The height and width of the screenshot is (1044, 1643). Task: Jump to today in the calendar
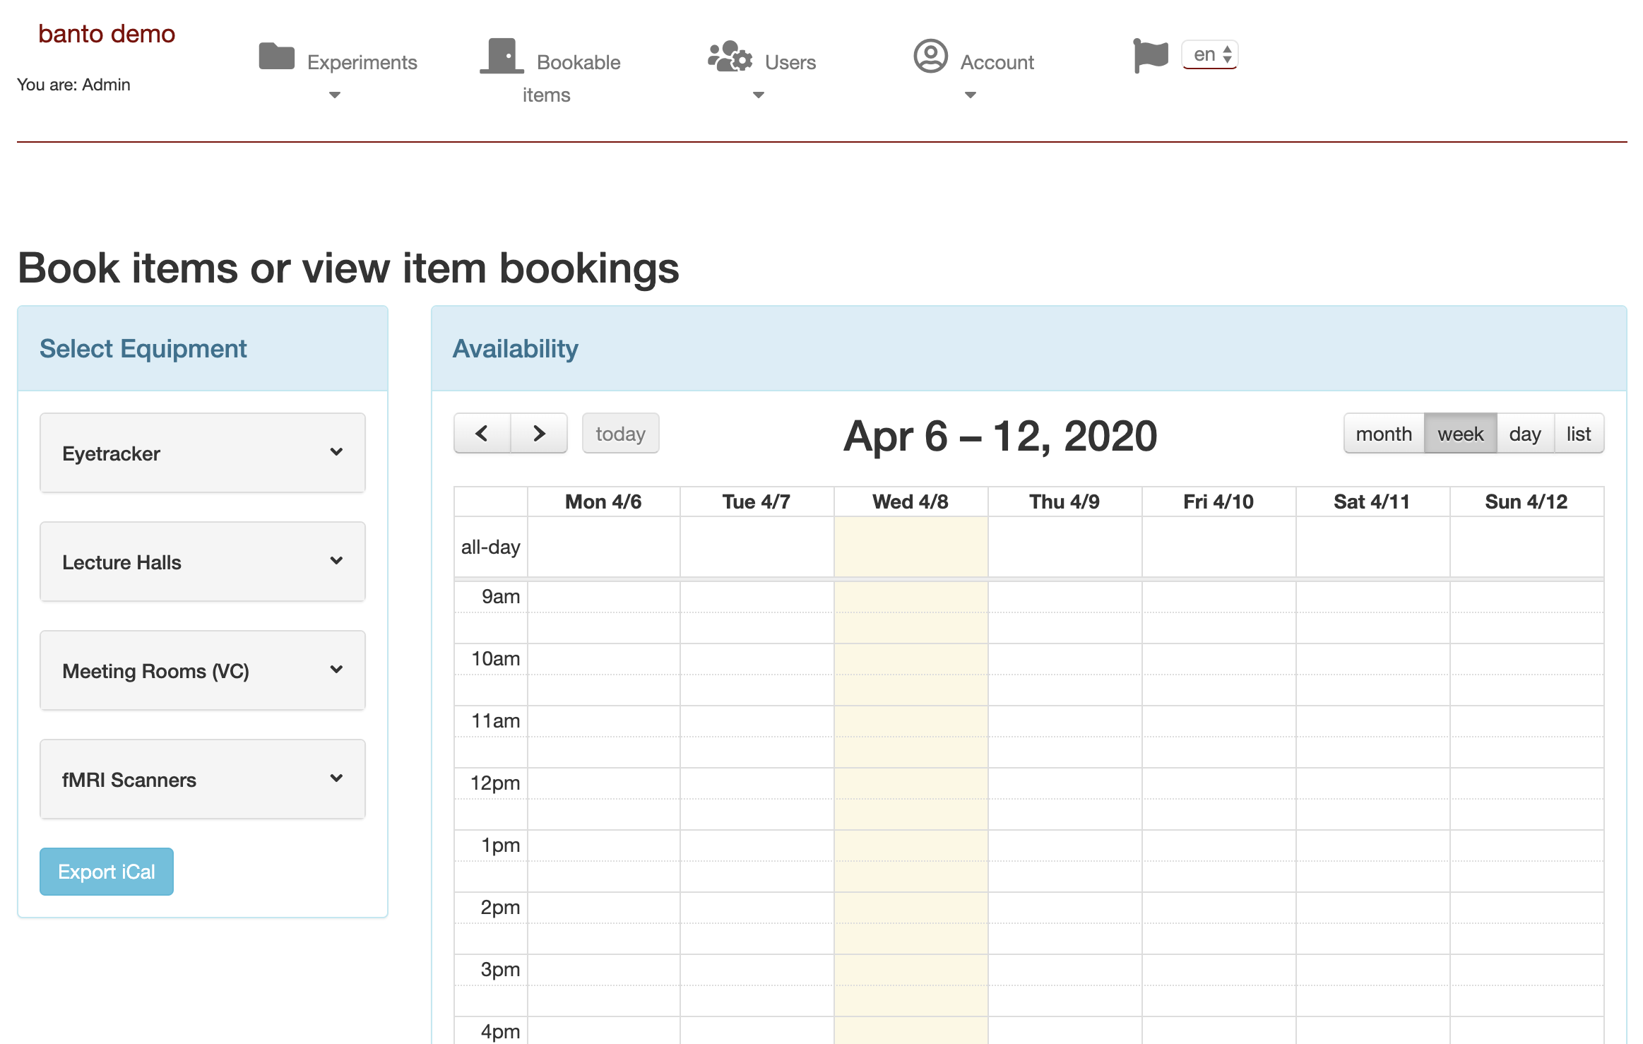[620, 433]
